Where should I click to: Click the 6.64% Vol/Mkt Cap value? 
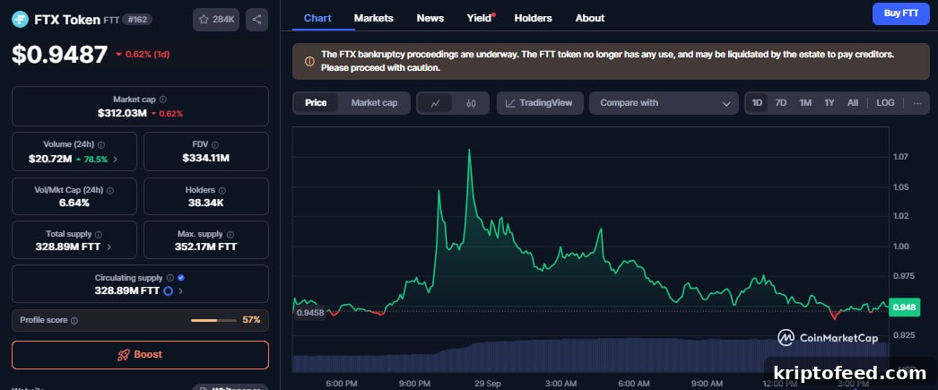tap(74, 203)
